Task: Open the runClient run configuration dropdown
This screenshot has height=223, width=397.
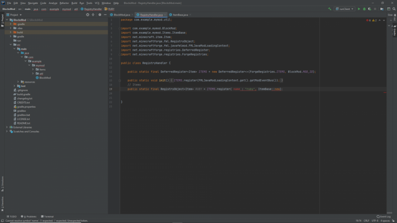Action: (x=344, y=9)
